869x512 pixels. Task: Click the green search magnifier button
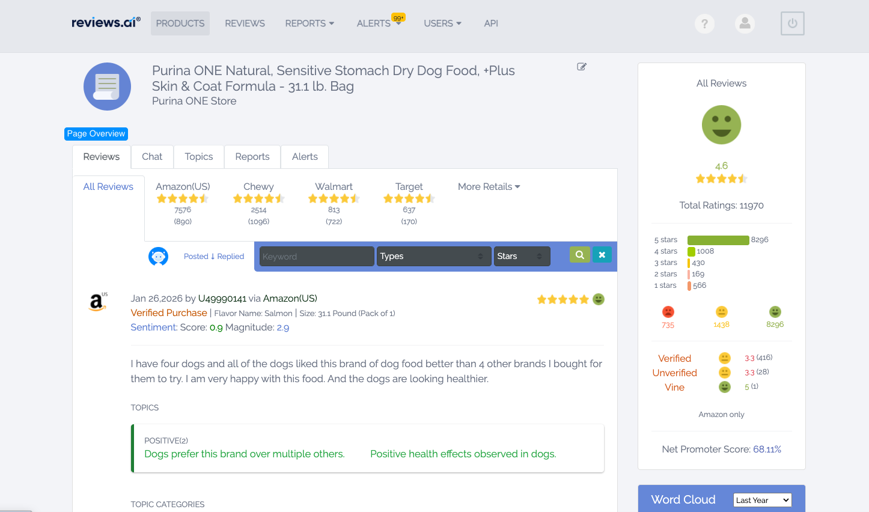point(579,255)
